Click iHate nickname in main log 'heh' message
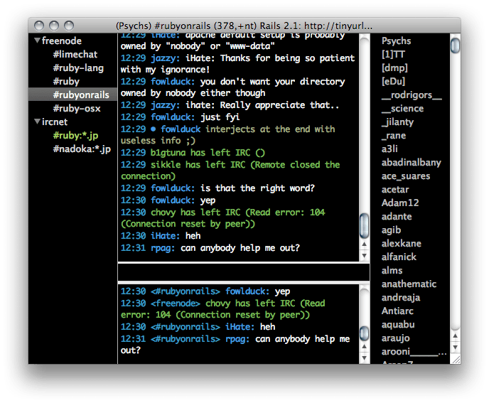Viewport: 489px width, 403px height. click(x=165, y=236)
